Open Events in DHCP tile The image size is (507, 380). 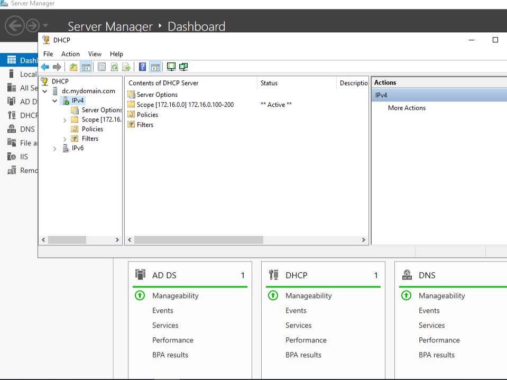296,311
